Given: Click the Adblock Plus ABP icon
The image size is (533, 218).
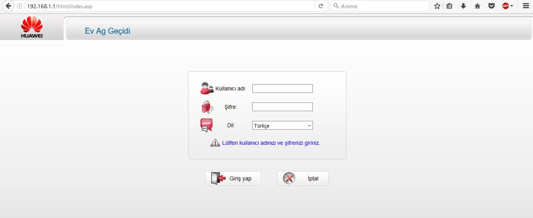Looking at the screenshot, I should point(506,6).
